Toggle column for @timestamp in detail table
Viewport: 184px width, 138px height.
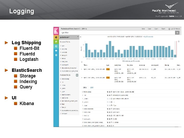(111, 92)
